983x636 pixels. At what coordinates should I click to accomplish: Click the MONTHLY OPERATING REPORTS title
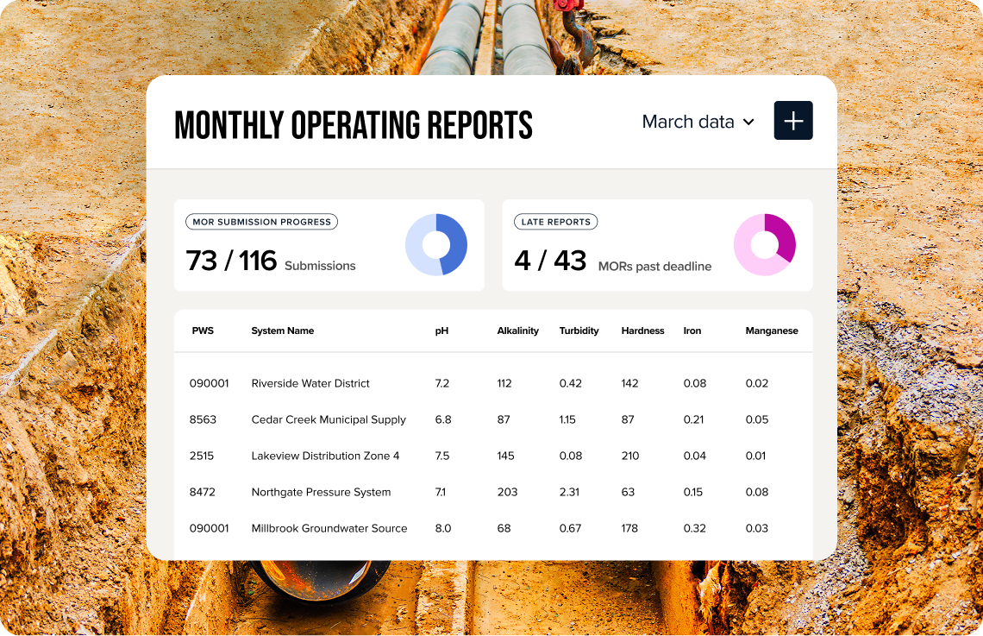pyautogui.click(x=354, y=123)
